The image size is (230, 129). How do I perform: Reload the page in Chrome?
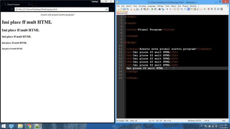point(12,9)
